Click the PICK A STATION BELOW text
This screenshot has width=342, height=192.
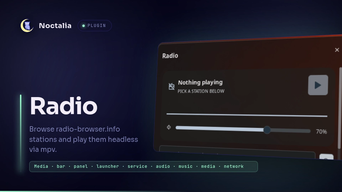[201, 91]
